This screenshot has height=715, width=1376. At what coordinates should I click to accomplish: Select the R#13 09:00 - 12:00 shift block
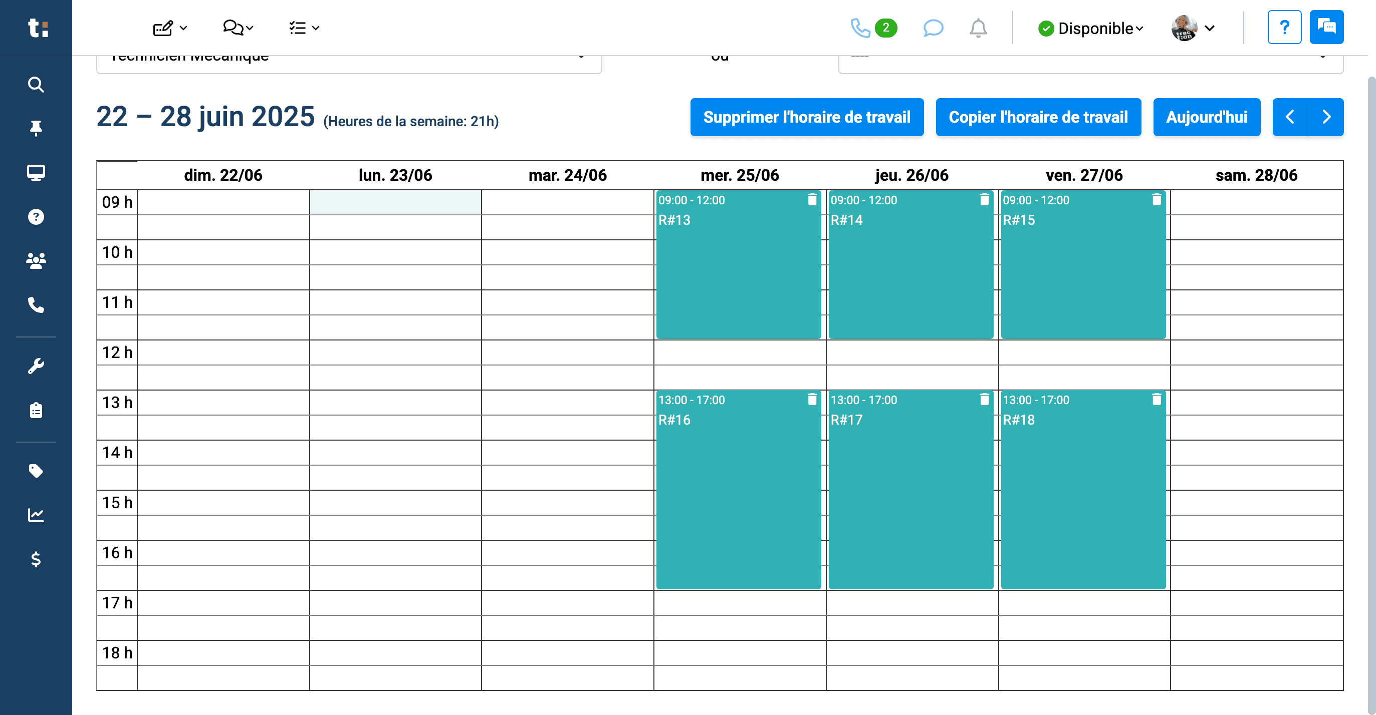(x=738, y=265)
